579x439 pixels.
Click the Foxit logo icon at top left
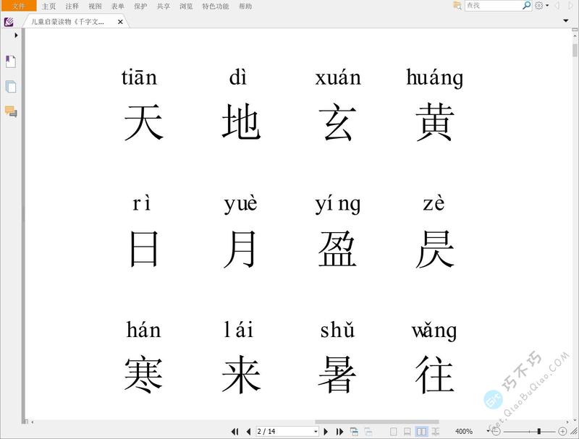tap(9, 22)
